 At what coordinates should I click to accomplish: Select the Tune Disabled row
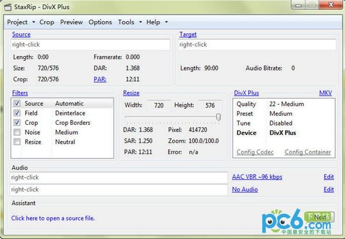[284, 123]
